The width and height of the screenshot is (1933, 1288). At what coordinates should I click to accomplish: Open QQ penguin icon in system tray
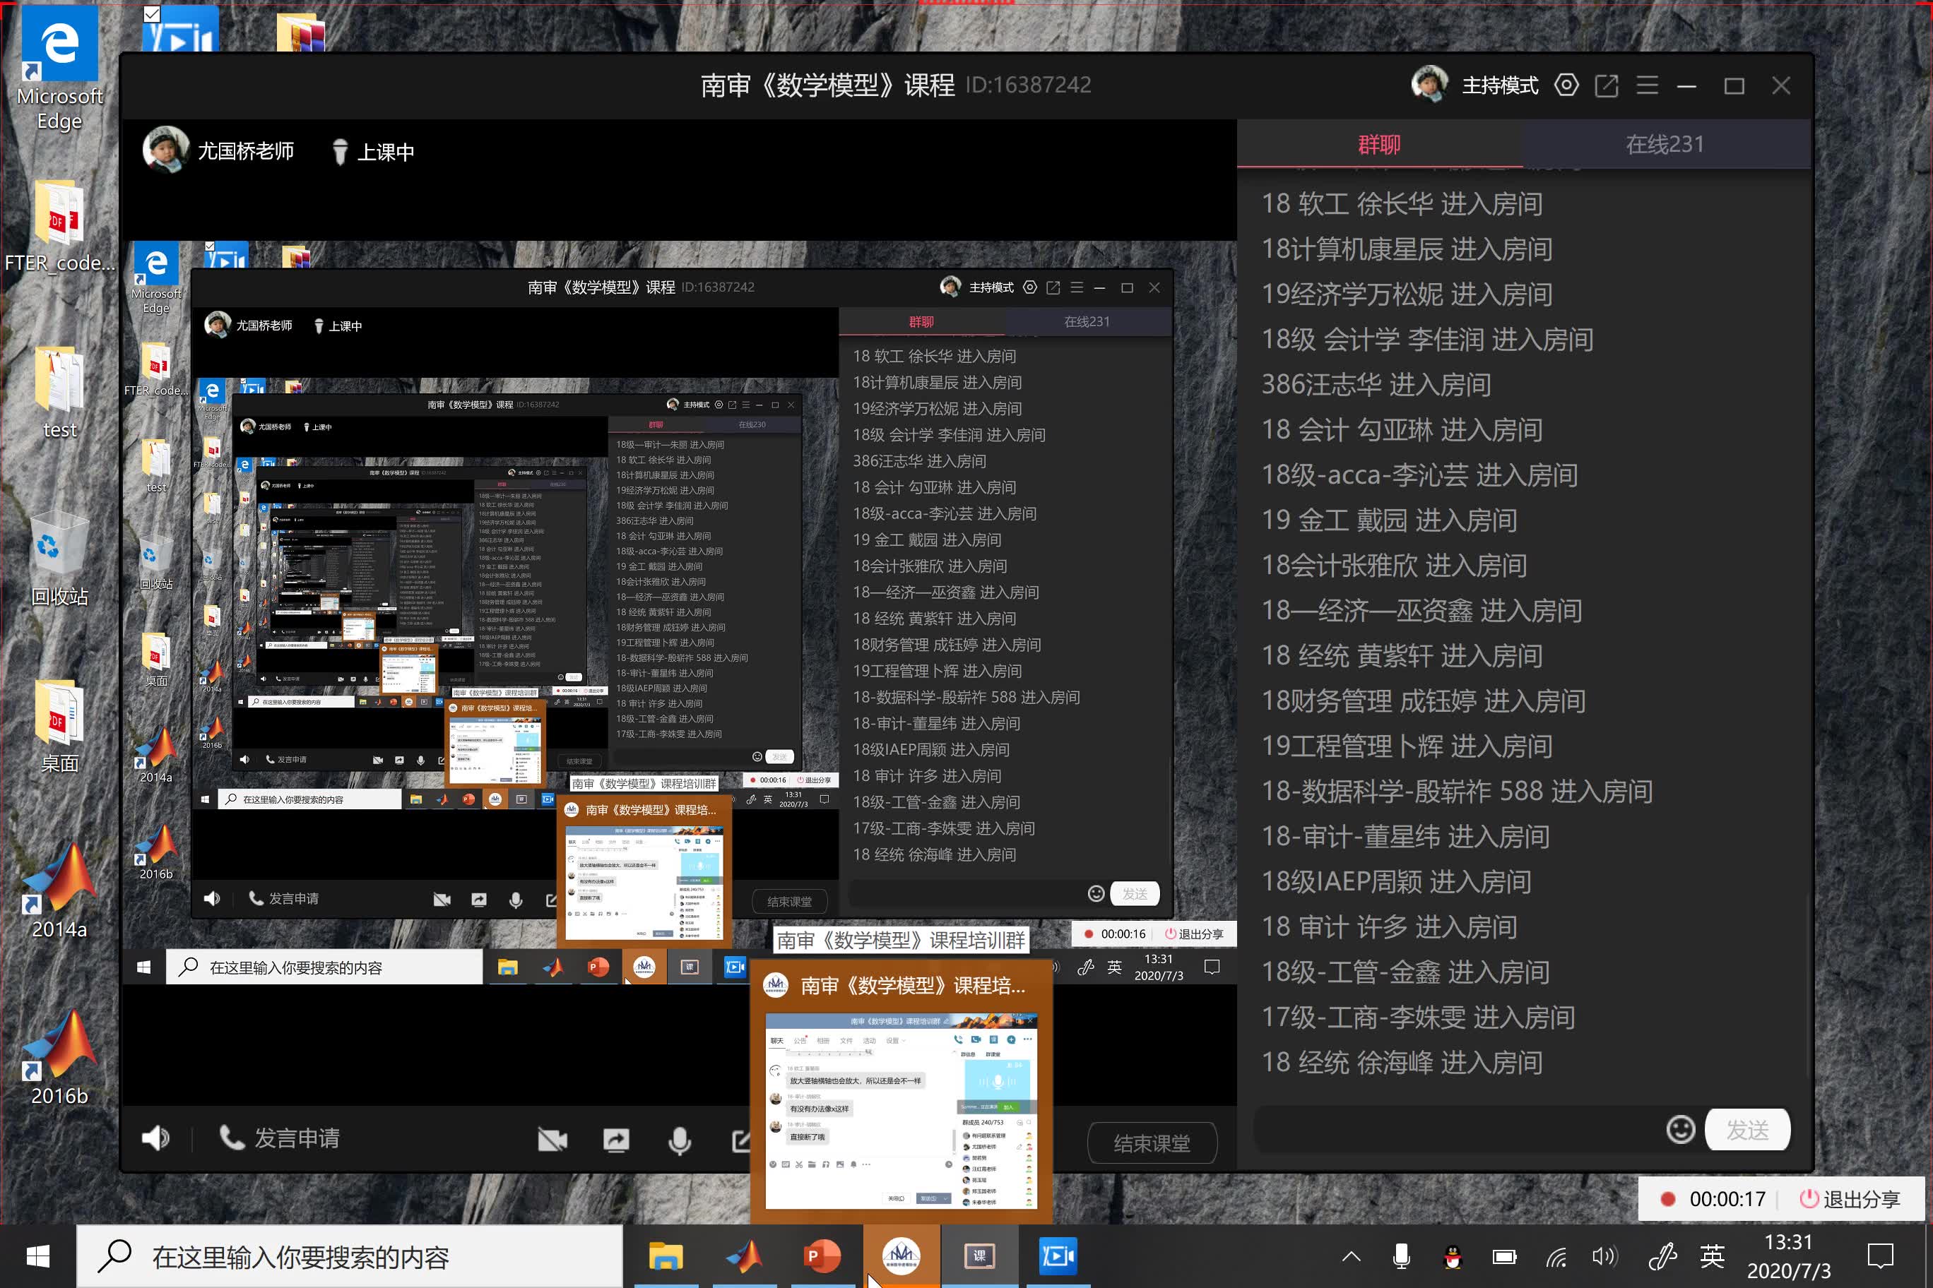(1453, 1256)
